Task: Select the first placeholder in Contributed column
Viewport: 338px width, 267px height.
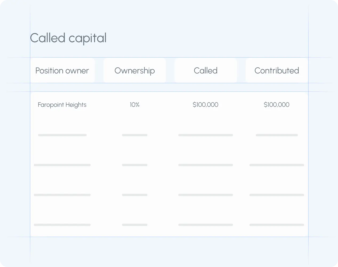Action: click(x=277, y=135)
